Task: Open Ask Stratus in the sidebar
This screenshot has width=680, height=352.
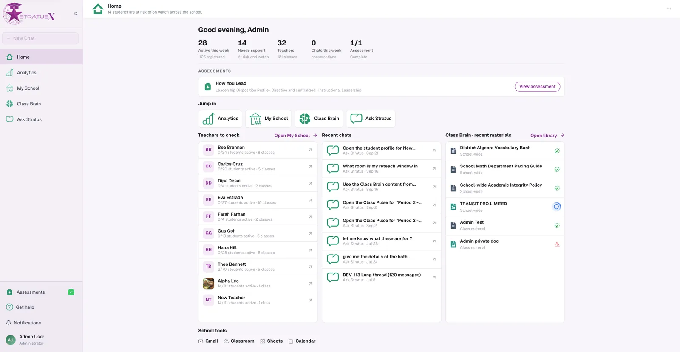Action: (41, 119)
